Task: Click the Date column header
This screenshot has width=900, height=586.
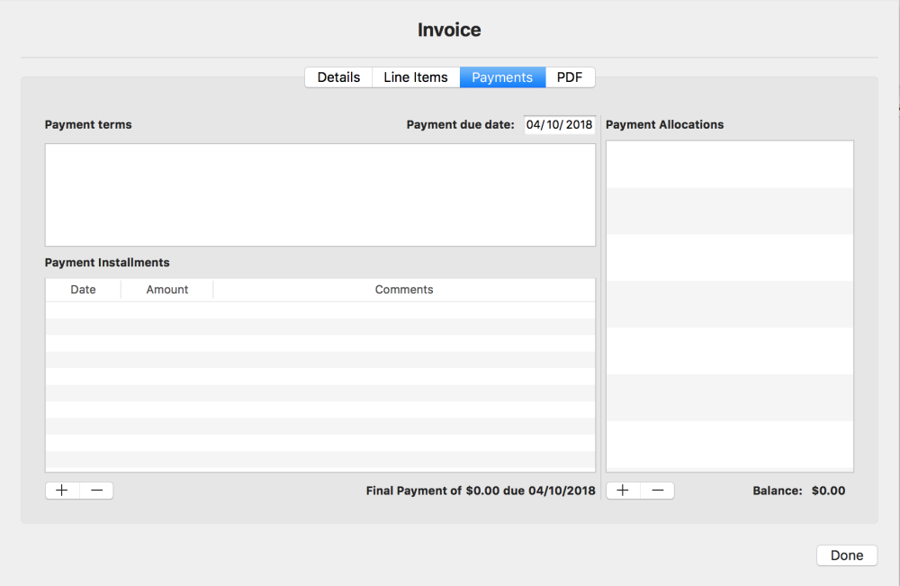Action: (x=83, y=289)
